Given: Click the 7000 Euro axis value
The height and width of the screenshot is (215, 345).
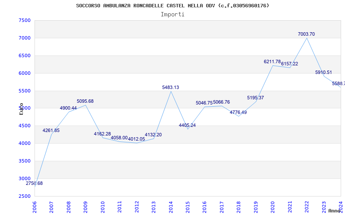Looking at the screenshot, I should point(25,38).
